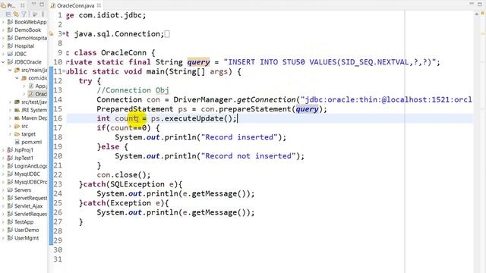This screenshot has height=273, width=486.
Task: Click the Maven Dependencies library icon
Action: coord(17,118)
